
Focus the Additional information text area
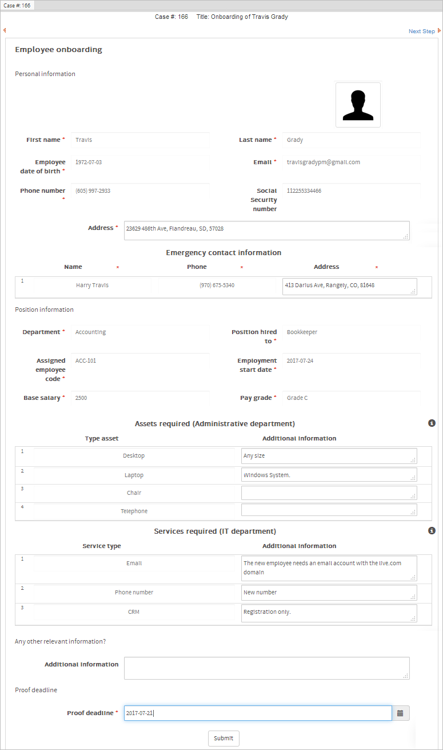[x=266, y=668]
